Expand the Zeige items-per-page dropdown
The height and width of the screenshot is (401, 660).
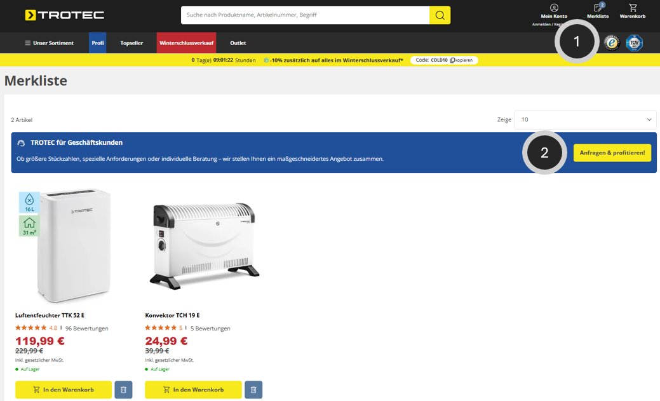click(x=585, y=119)
